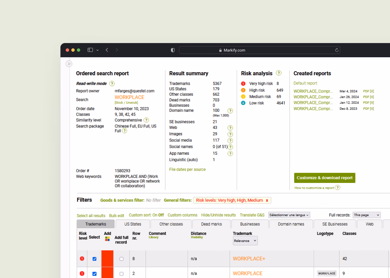Toggle Custom sort On
The height and width of the screenshot is (278, 390).
[155, 215]
